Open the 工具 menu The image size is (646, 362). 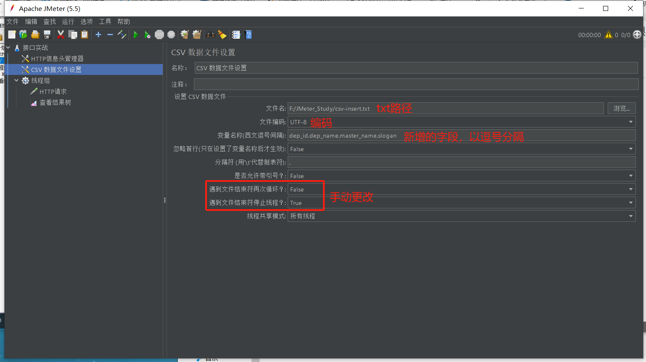(105, 21)
